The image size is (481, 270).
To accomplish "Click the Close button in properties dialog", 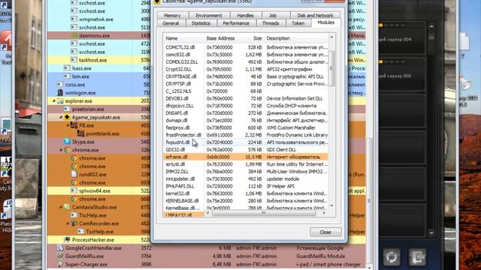I will (x=325, y=232).
